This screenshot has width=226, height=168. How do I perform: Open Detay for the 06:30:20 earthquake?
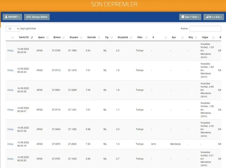pyautogui.click(x=10, y=159)
